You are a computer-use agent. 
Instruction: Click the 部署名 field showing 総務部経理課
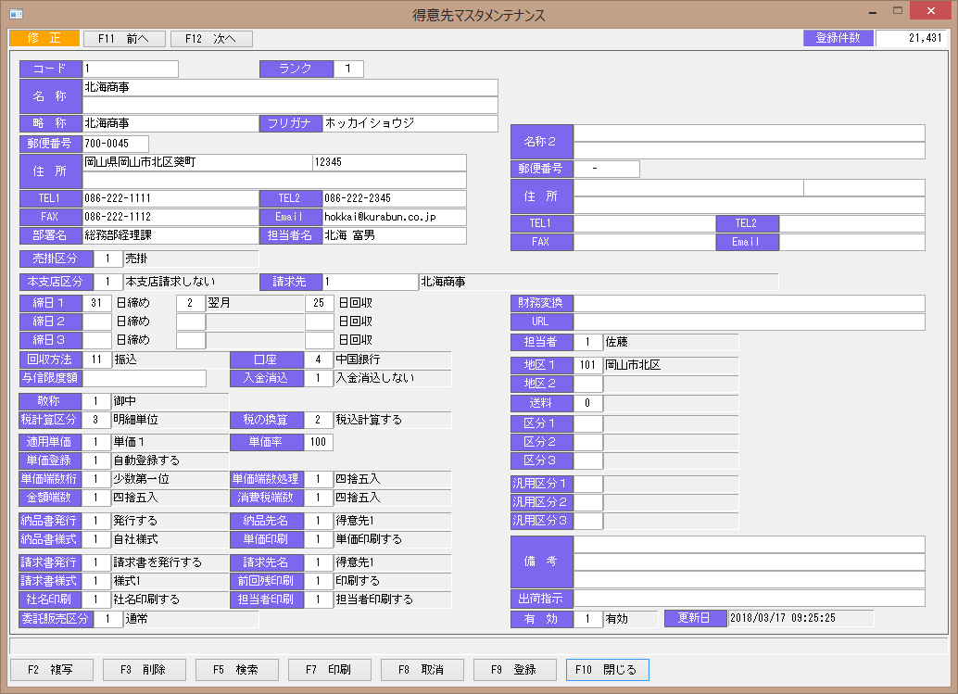(x=170, y=235)
